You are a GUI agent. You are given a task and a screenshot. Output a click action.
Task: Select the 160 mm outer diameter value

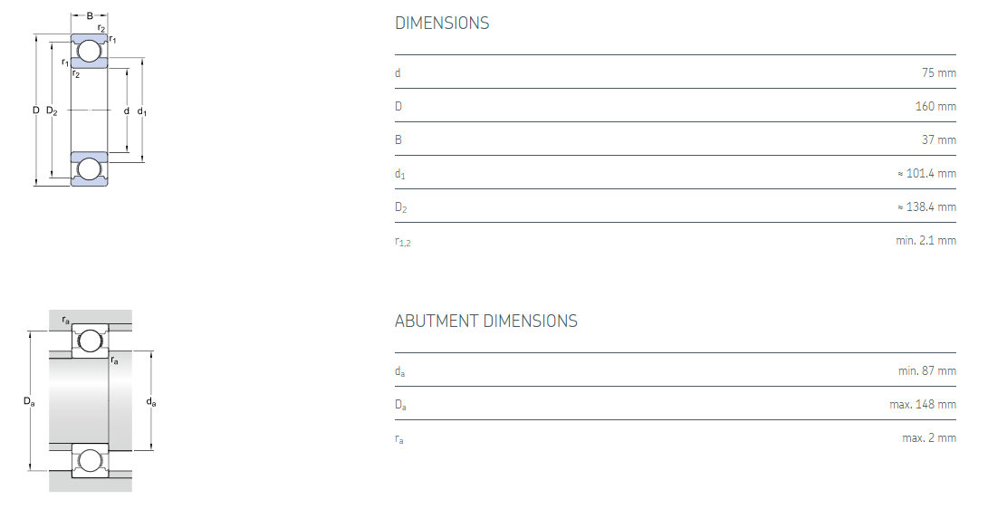click(x=935, y=106)
